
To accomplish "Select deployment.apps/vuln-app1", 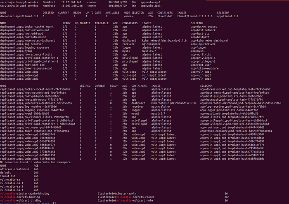I will (x=19, y=72).
